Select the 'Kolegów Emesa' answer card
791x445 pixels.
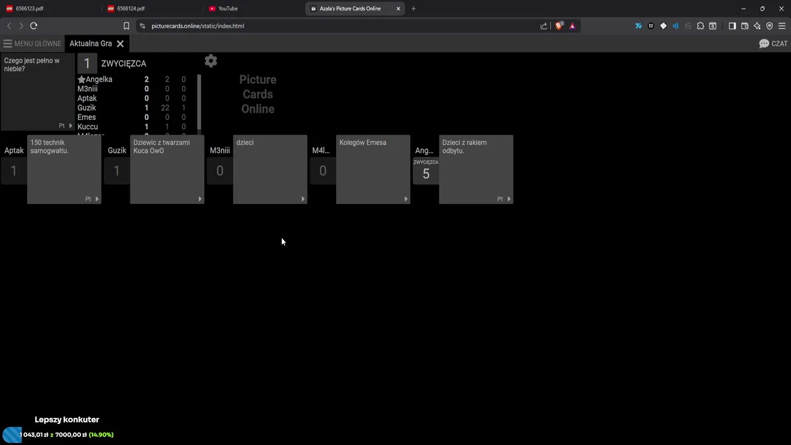pos(373,169)
